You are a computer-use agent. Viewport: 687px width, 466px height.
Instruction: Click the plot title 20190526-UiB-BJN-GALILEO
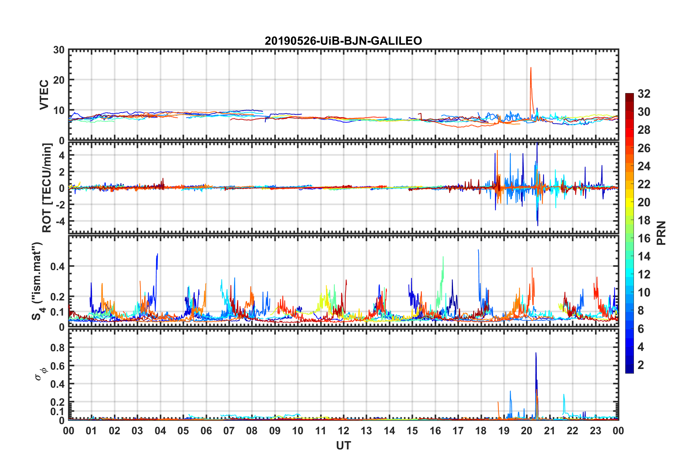343,41
